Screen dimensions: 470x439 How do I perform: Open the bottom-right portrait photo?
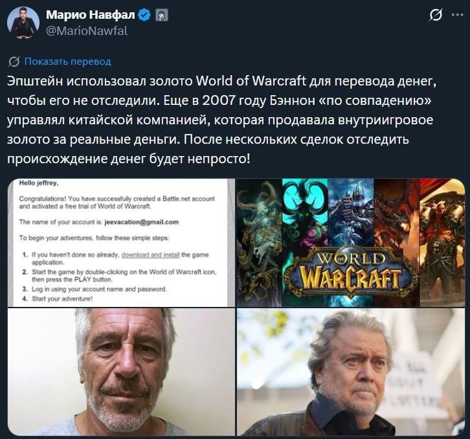[350, 372]
